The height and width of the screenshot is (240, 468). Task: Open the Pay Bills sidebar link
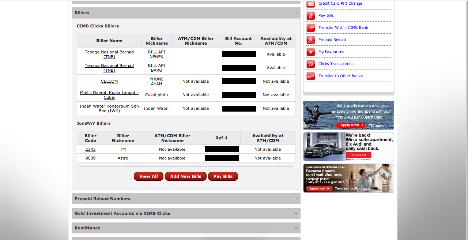(326, 15)
